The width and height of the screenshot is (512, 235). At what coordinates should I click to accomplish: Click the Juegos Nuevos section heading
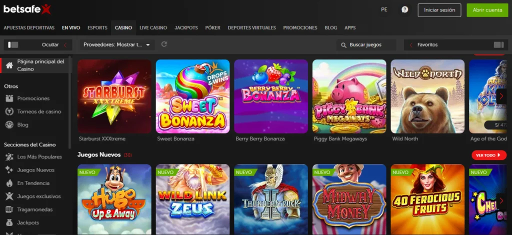click(99, 154)
